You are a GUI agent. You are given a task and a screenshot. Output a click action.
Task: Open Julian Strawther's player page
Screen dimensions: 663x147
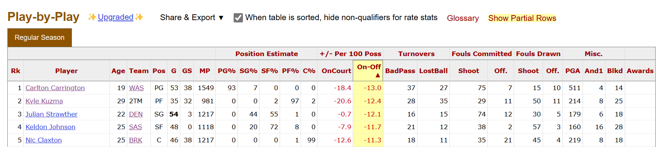point(51,114)
